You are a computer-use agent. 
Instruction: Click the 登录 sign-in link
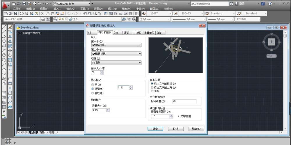coord(242,4)
